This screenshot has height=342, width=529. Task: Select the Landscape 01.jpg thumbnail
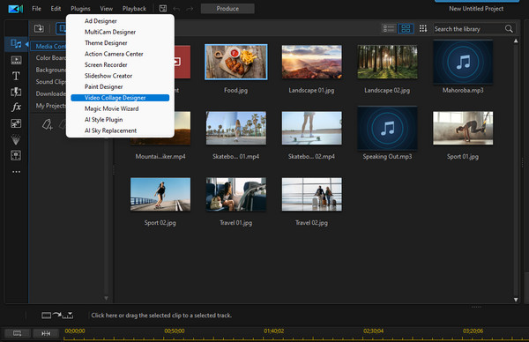click(311, 62)
